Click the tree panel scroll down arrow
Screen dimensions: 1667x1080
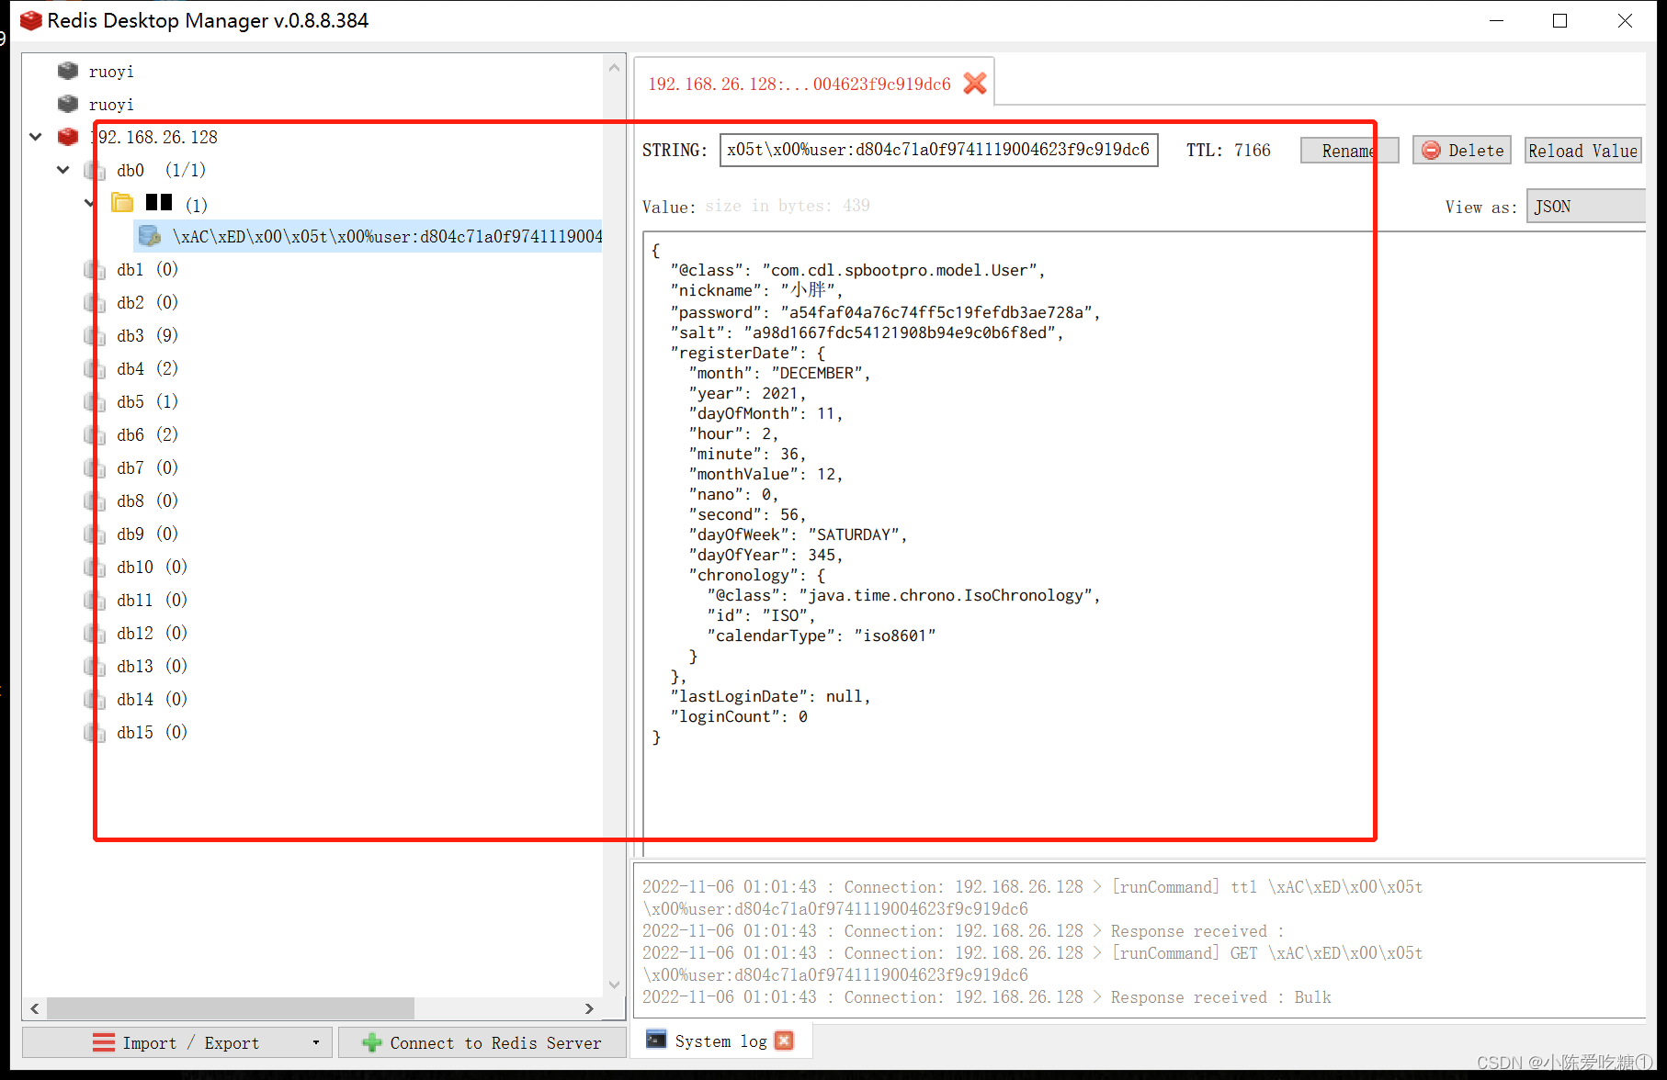click(614, 984)
